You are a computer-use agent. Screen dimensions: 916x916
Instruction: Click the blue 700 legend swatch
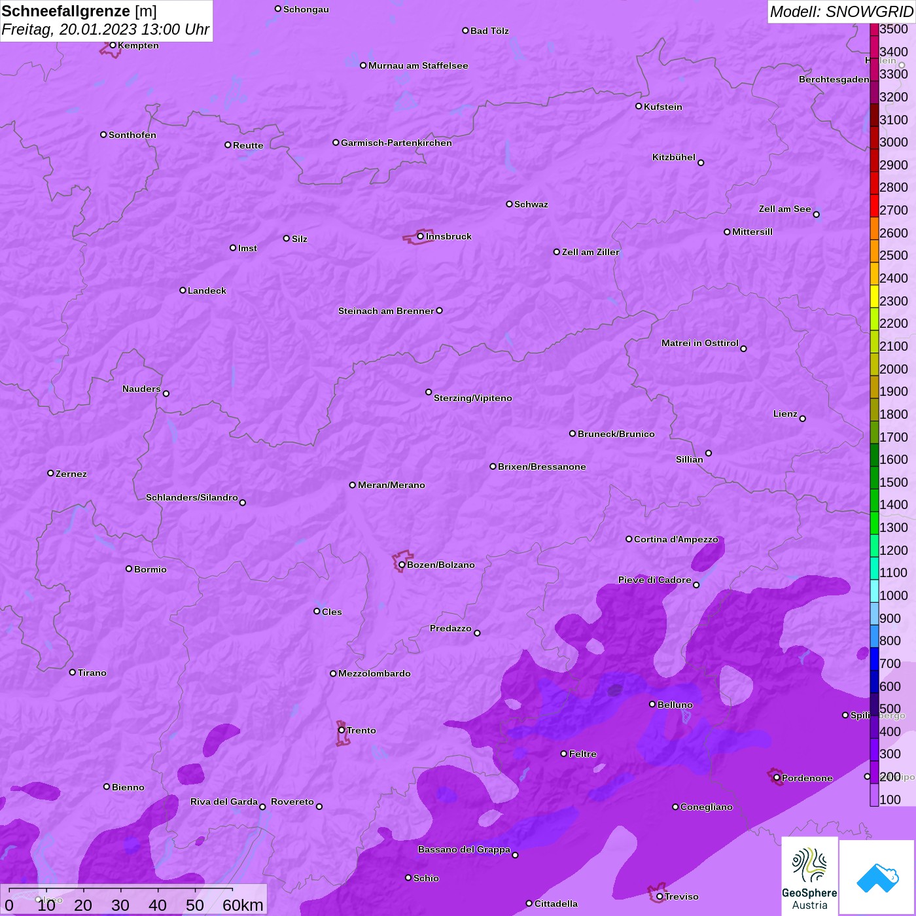click(874, 659)
